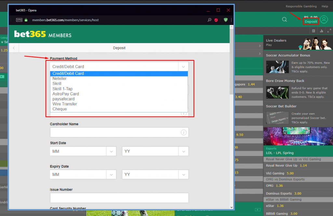The height and width of the screenshot is (216, 333).
Task: Bet on OMG 1.36 odds
Action: [298, 186]
